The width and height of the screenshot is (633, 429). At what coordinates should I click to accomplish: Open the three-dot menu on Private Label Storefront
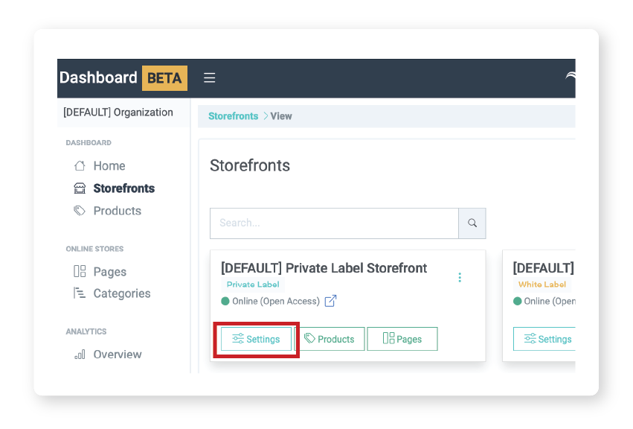460,278
